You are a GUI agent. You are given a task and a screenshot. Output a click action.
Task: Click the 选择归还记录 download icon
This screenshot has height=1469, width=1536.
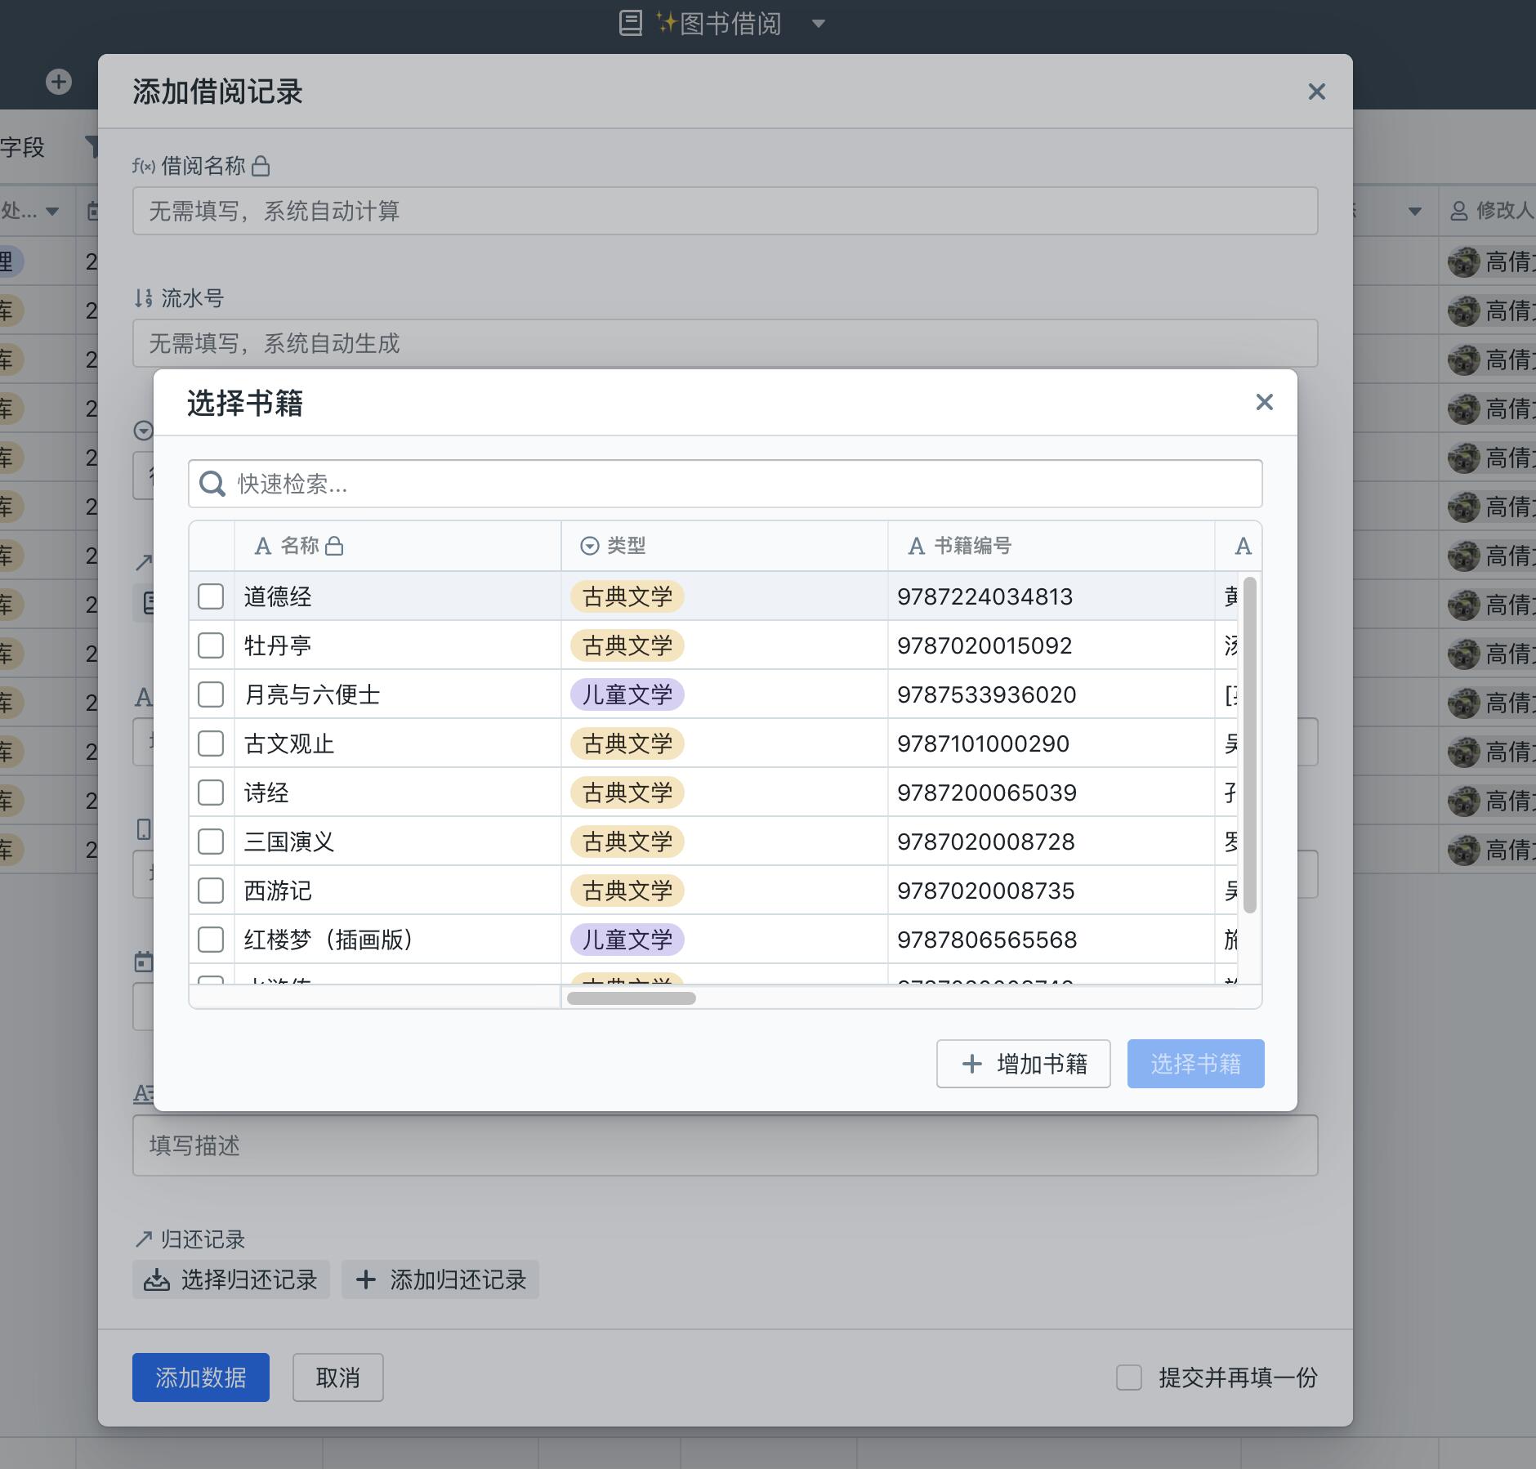(x=157, y=1279)
